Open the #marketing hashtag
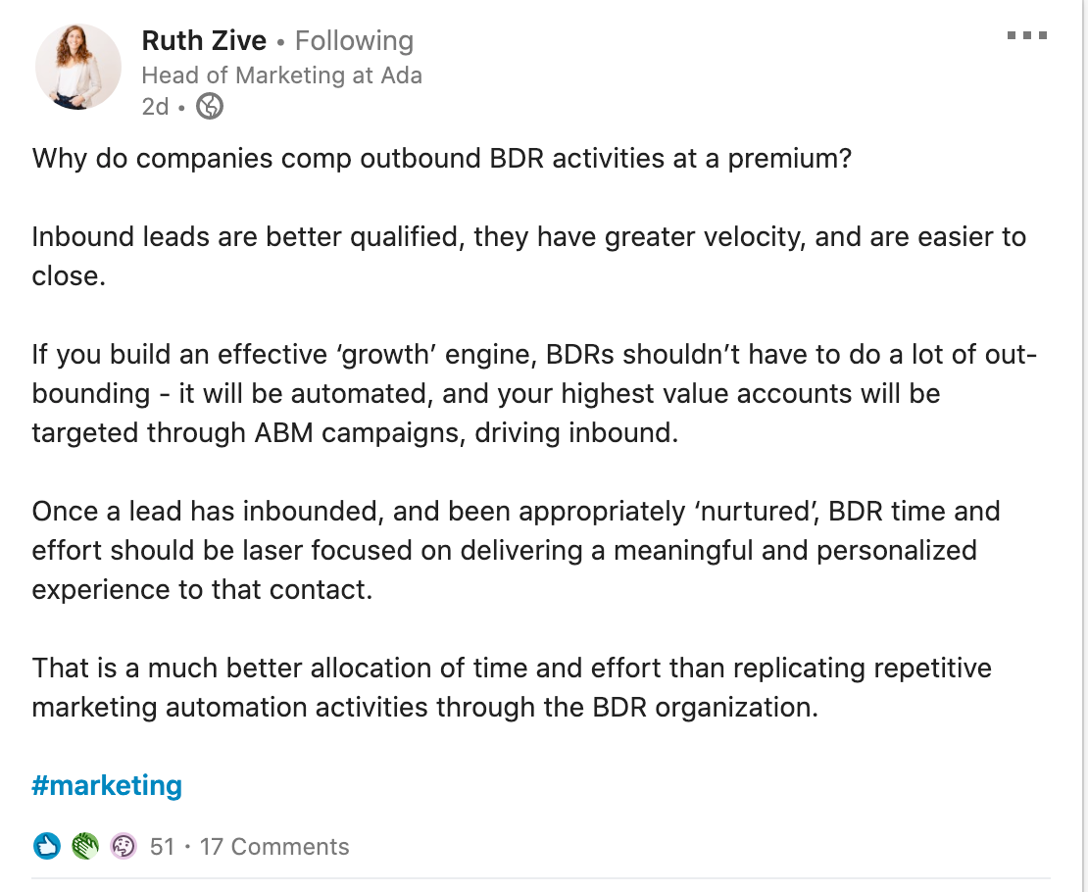Viewport: 1088px width, 892px height. [107, 785]
